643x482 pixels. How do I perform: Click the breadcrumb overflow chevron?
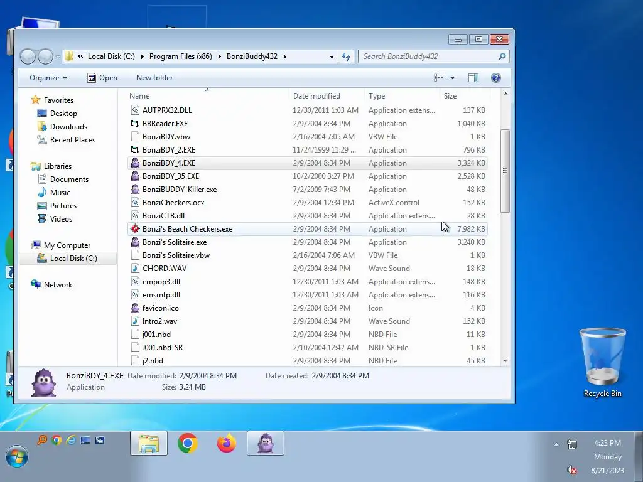pos(80,56)
